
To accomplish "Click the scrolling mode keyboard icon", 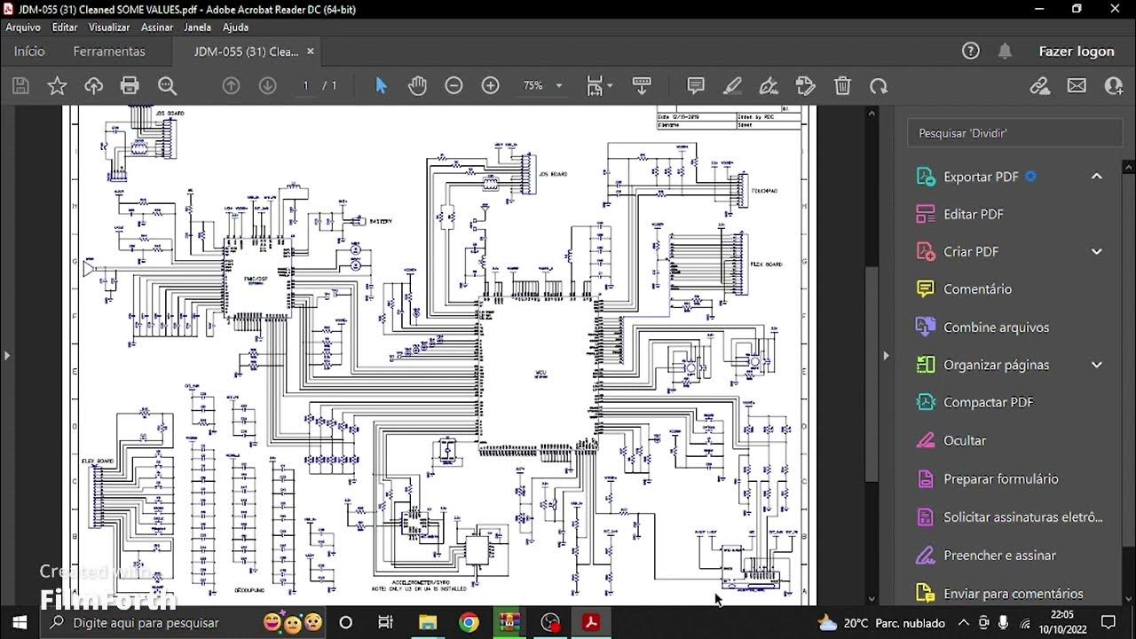I will point(642,86).
